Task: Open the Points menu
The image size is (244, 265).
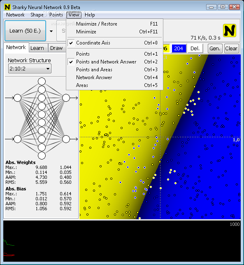Action: [x=56, y=15]
